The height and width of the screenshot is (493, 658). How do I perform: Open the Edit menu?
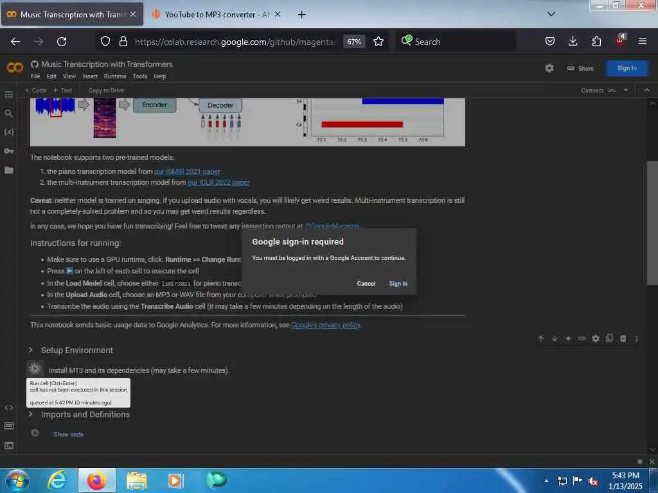coord(51,76)
